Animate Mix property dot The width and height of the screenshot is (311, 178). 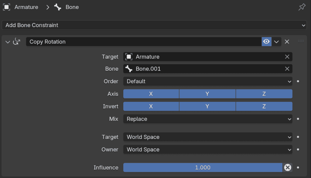click(298, 119)
